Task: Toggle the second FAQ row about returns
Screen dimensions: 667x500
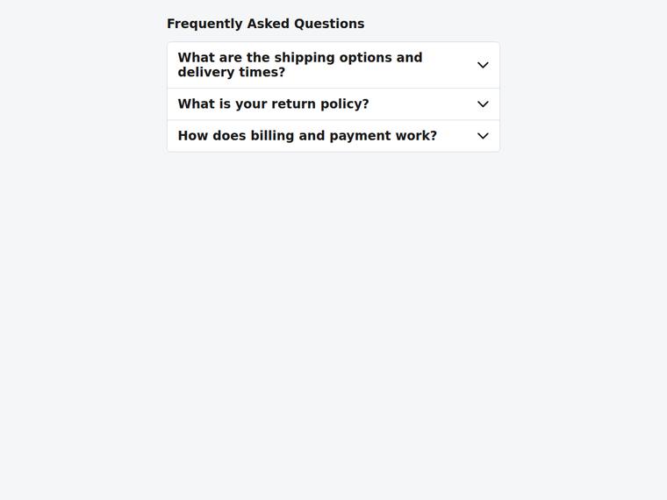Action: click(333, 104)
